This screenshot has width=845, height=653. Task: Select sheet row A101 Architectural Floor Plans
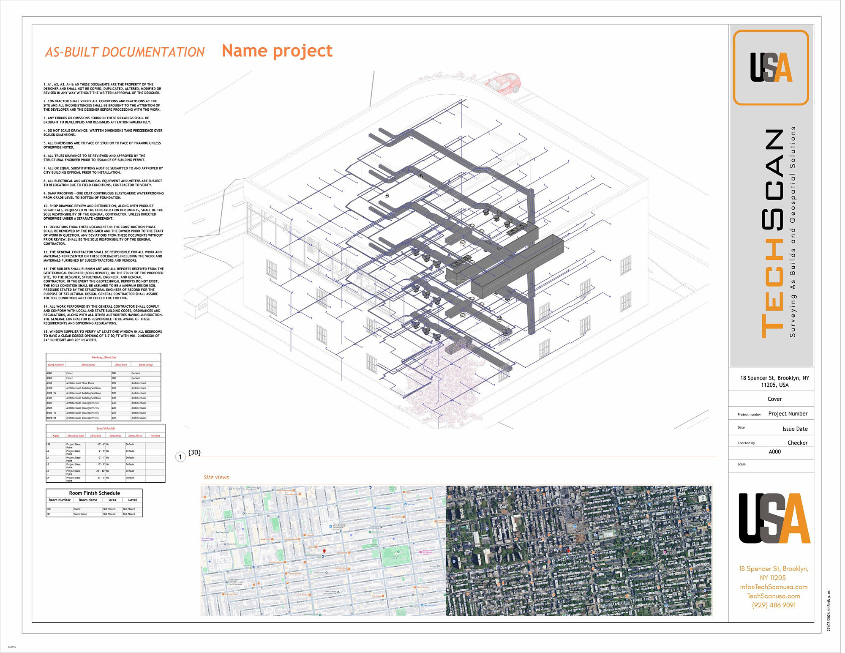click(x=104, y=383)
